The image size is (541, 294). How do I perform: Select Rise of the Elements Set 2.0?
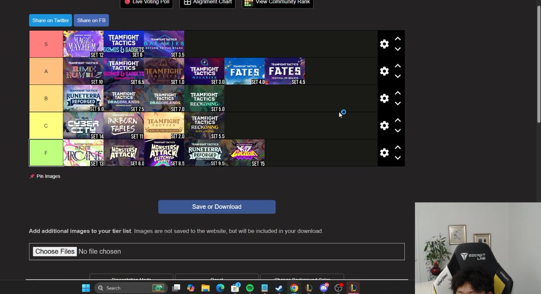pyautogui.click(x=164, y=125)
